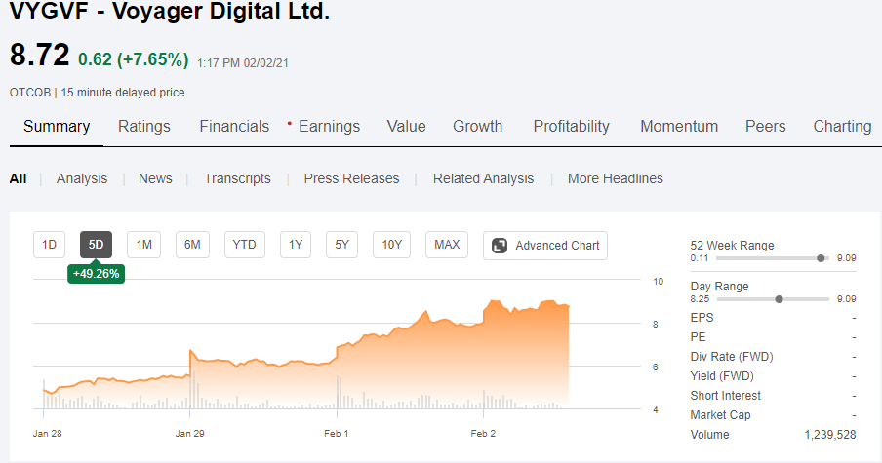Viewport: 882px width, 463px height.
Task: Switch to the Ratings tab
Action: click(144, 127)
